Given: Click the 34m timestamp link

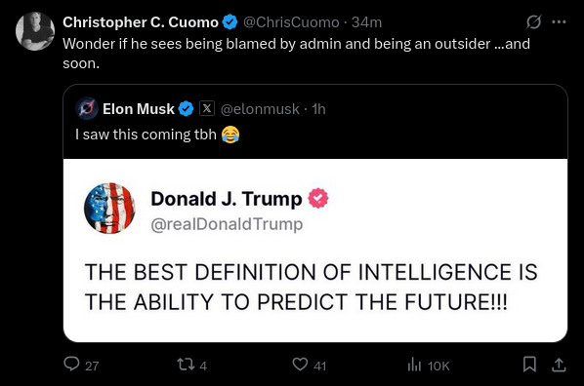Looking at the screenshot, I should click(x=366, y=22).
